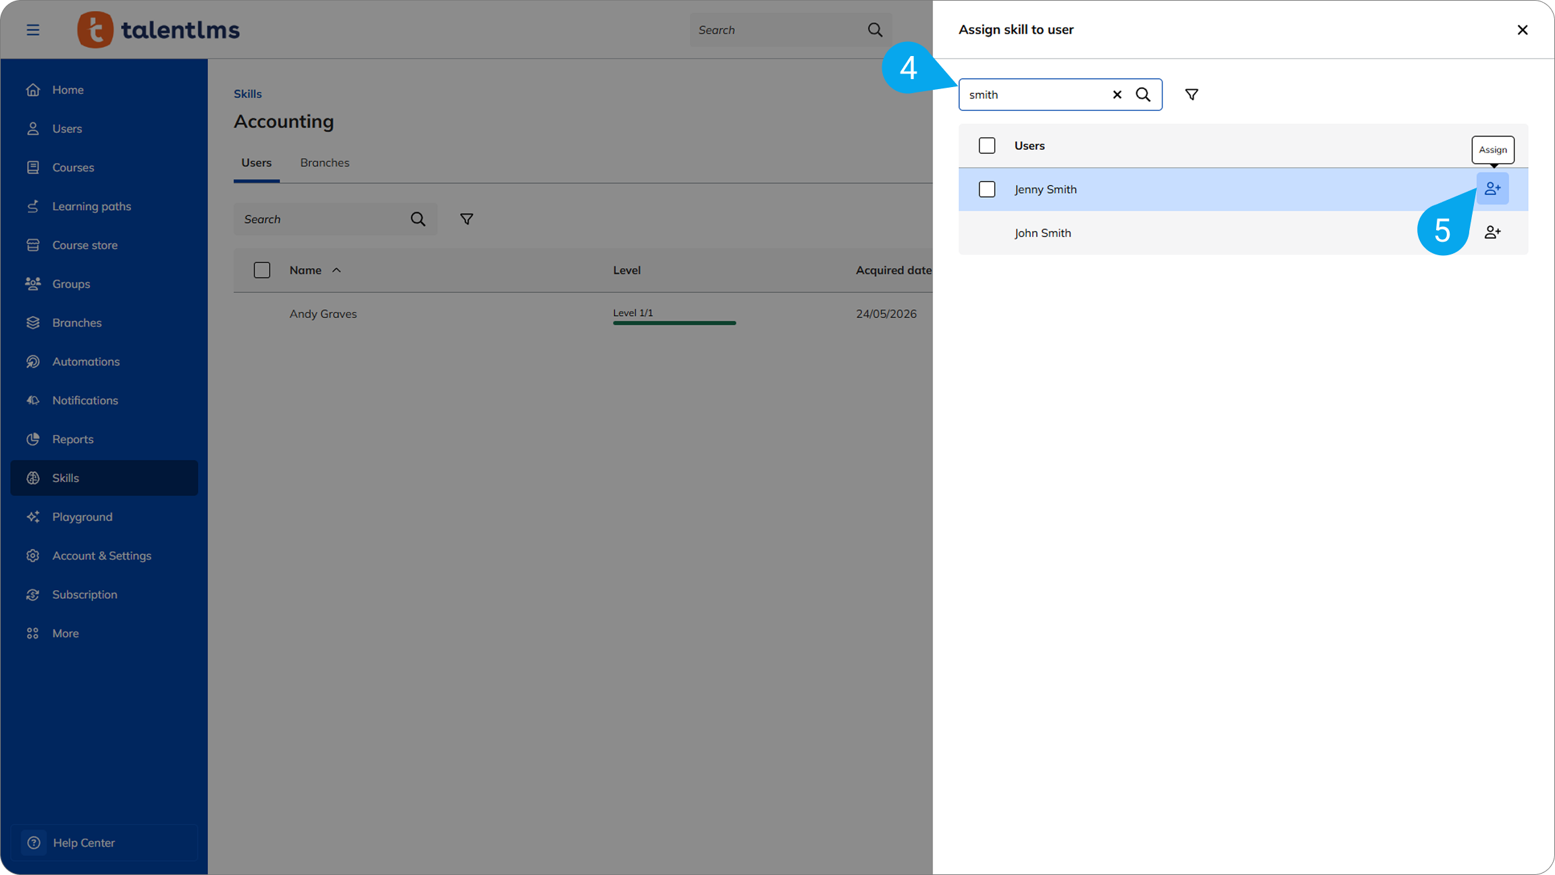Assign skill to Jenny Smith icon

pyautogui.click(x=1492, y=189)
